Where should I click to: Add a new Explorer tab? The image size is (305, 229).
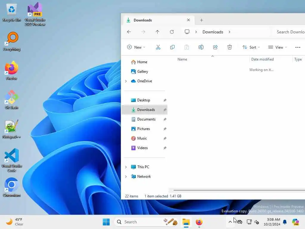tap(202, 20)
